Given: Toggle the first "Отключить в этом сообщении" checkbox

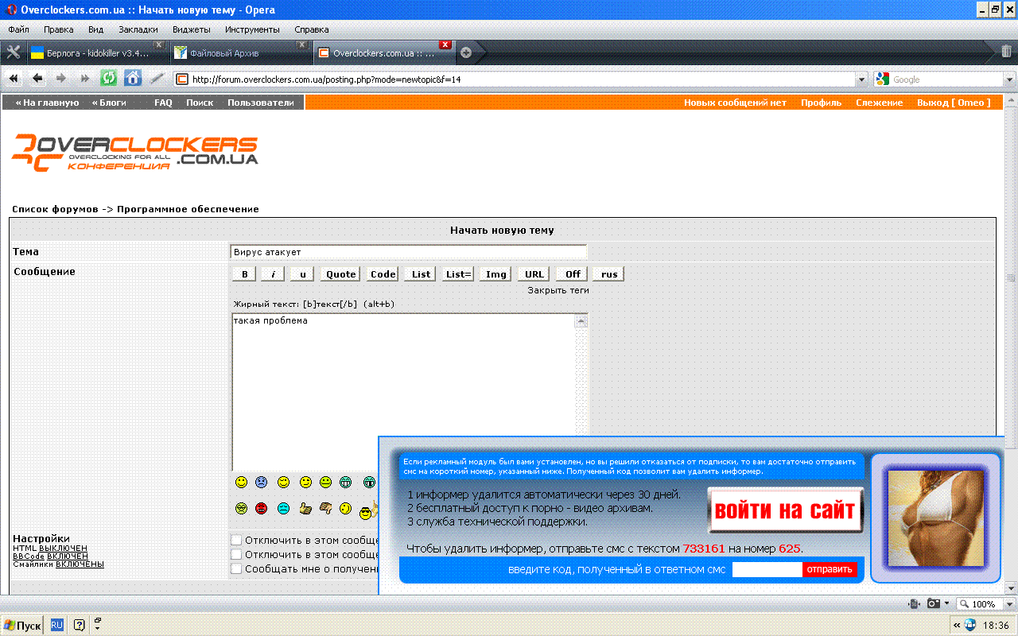Looking at the screenshot, I should (x=236, y=540).
